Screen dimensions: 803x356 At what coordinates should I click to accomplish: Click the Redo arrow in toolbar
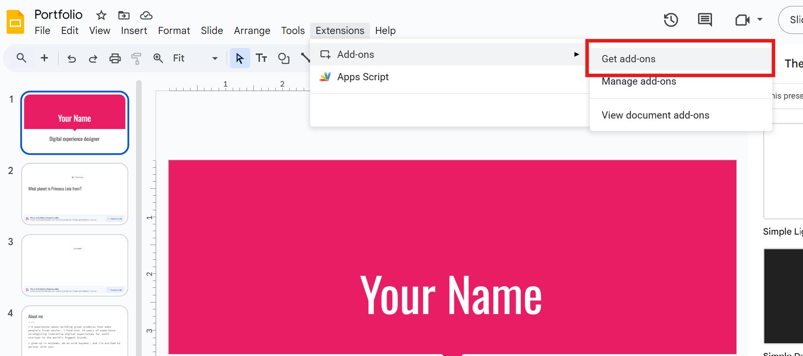pos(93,59)
